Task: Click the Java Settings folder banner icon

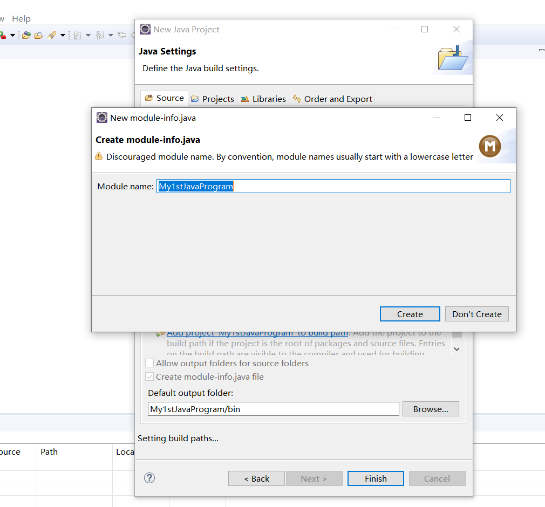Action: [x=453, y=58]
